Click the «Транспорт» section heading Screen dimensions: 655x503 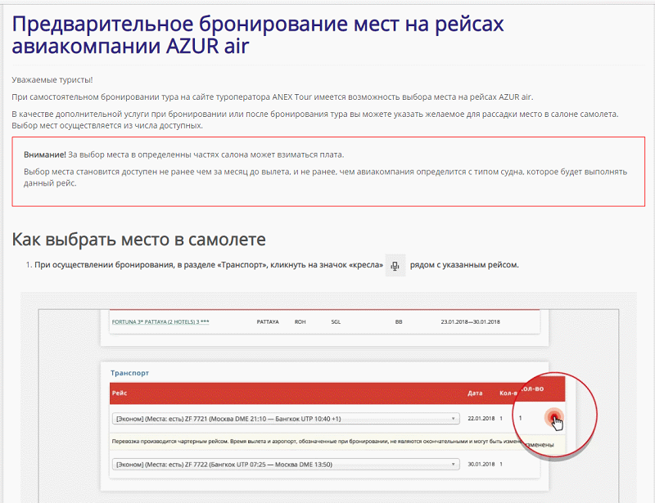coord(129,373)
